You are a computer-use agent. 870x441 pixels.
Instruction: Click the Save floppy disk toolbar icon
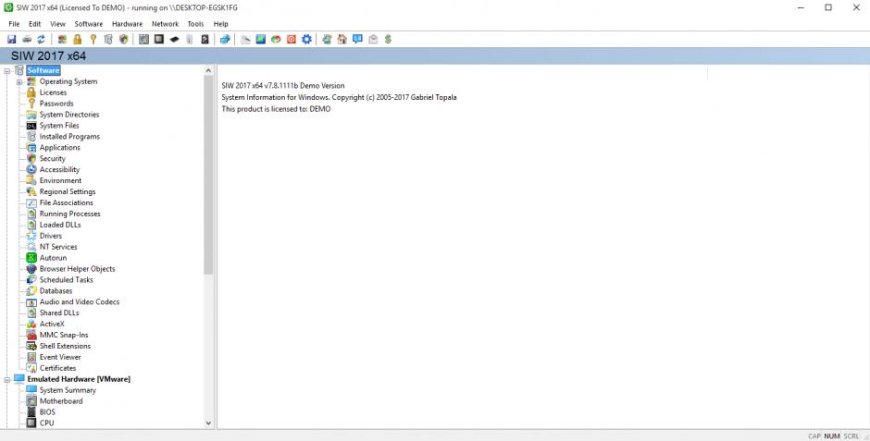[x=12, y=40]
